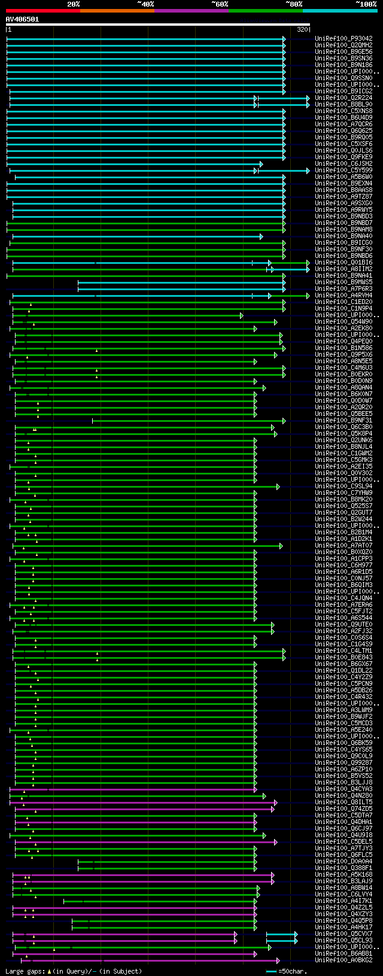Select the UniRef100_A4I7K1 label

coord(344,901)
